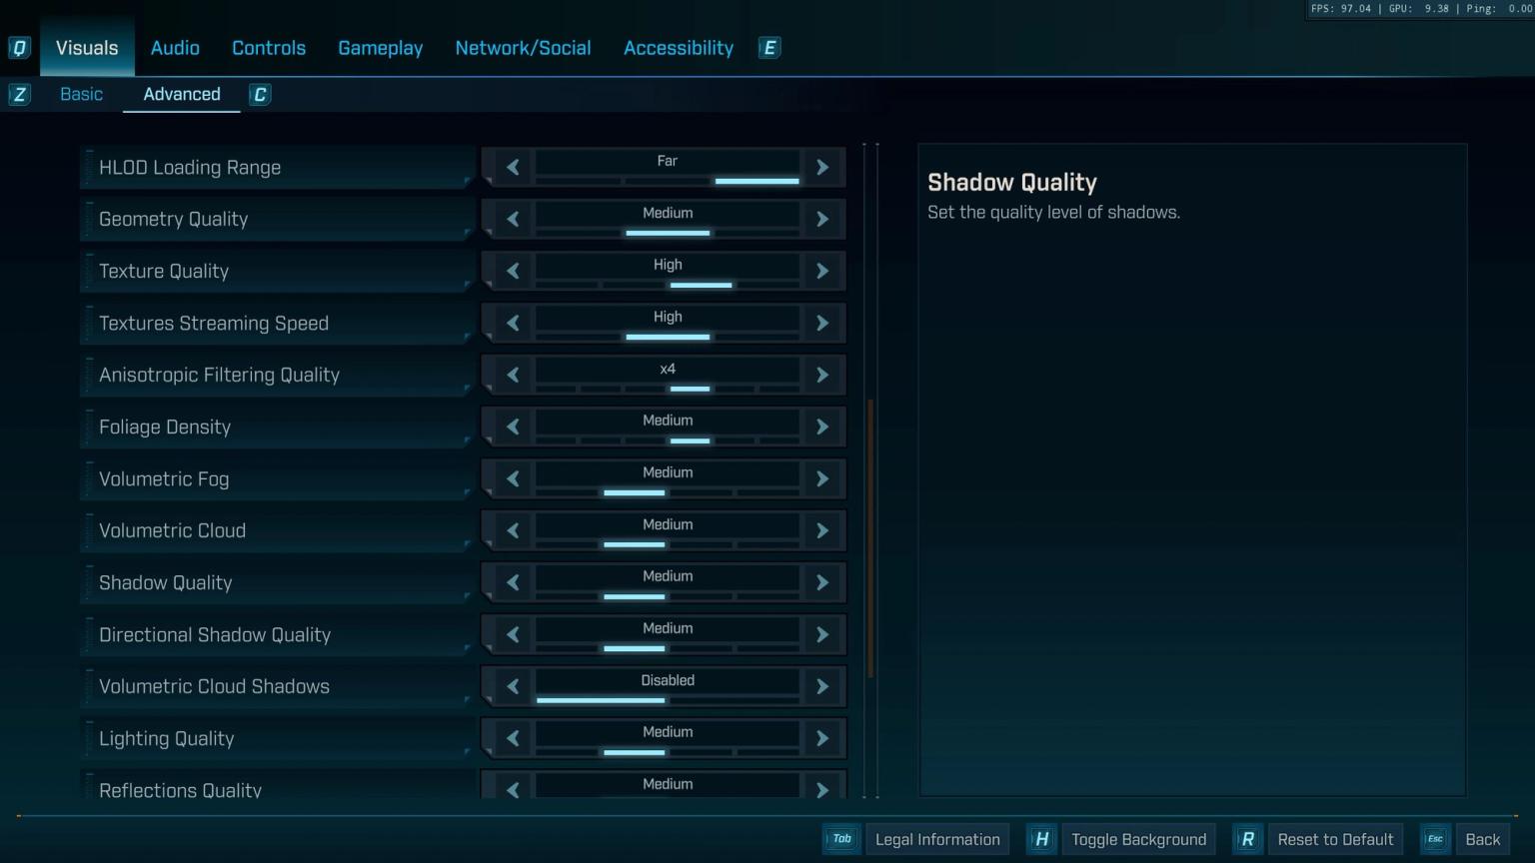Switch to the Audio settings tab

click(x=175, y=47)
